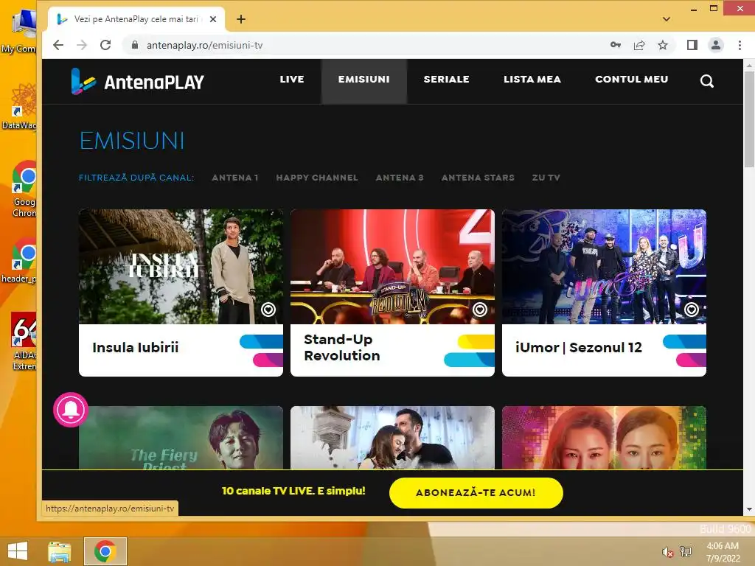Click the pink notification bell icon
755x566 pixels.
[x=71, y=410]
